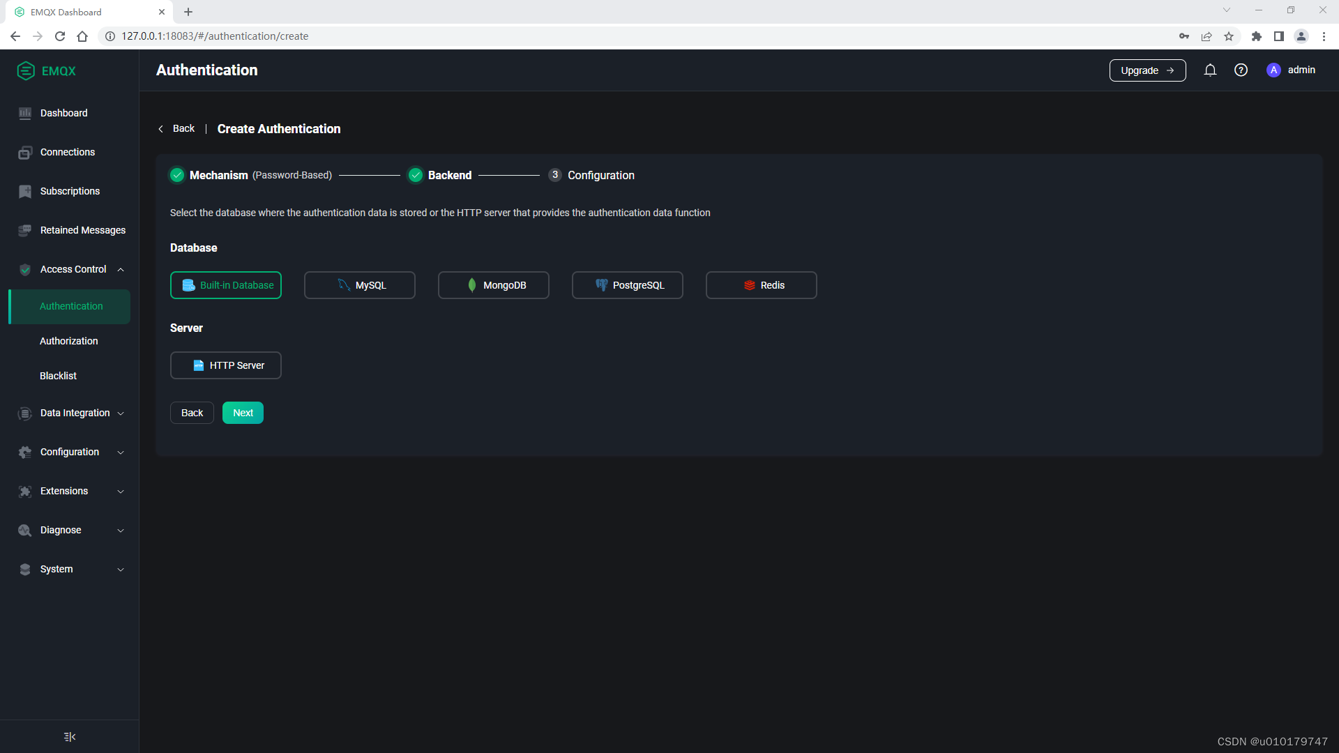1339x753 pixels.
Task: Select Redis backend option
Action: 762,285
